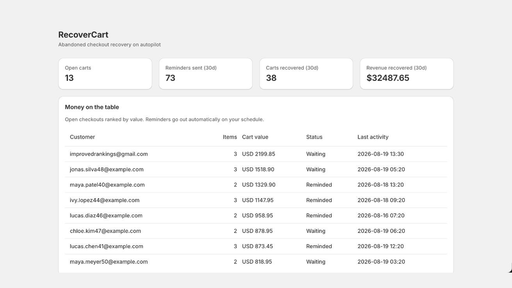Image resolution: width=512 pixels, height=288 pixels.
Task: Select the revenue figure $32487.65
Action: (388, 78)
